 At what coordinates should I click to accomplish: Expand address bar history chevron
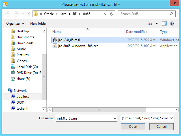[105, 14]
